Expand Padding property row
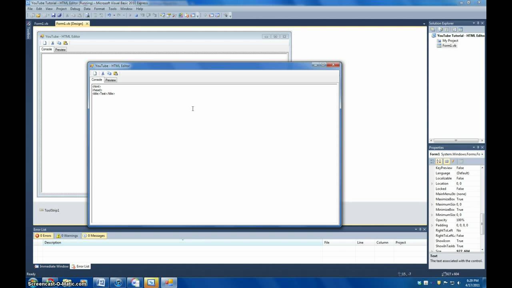The image size is (512, 288). pyautogui.click(x=432, y=225)
